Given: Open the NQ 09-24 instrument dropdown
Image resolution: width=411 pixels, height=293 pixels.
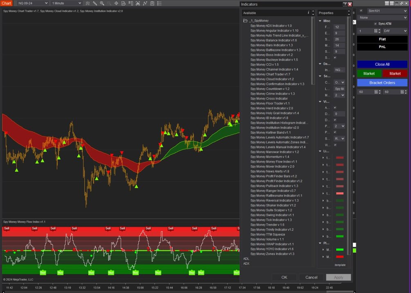Looking at the screenshot, I should click(x=33, y=3).
